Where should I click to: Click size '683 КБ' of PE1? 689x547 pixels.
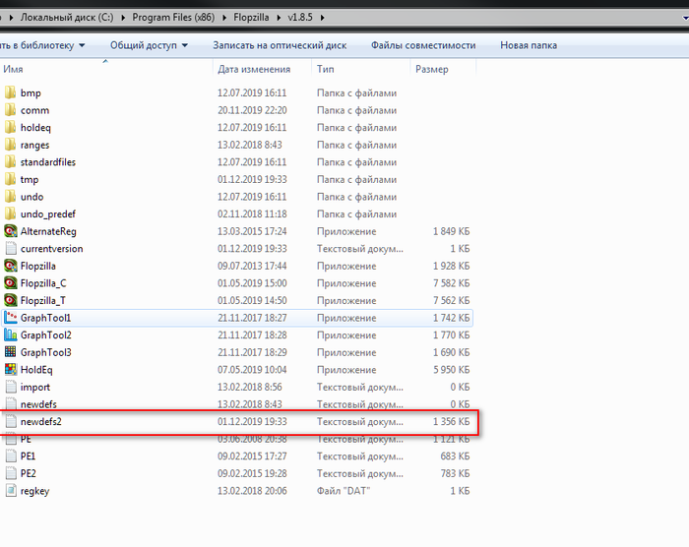455,456
